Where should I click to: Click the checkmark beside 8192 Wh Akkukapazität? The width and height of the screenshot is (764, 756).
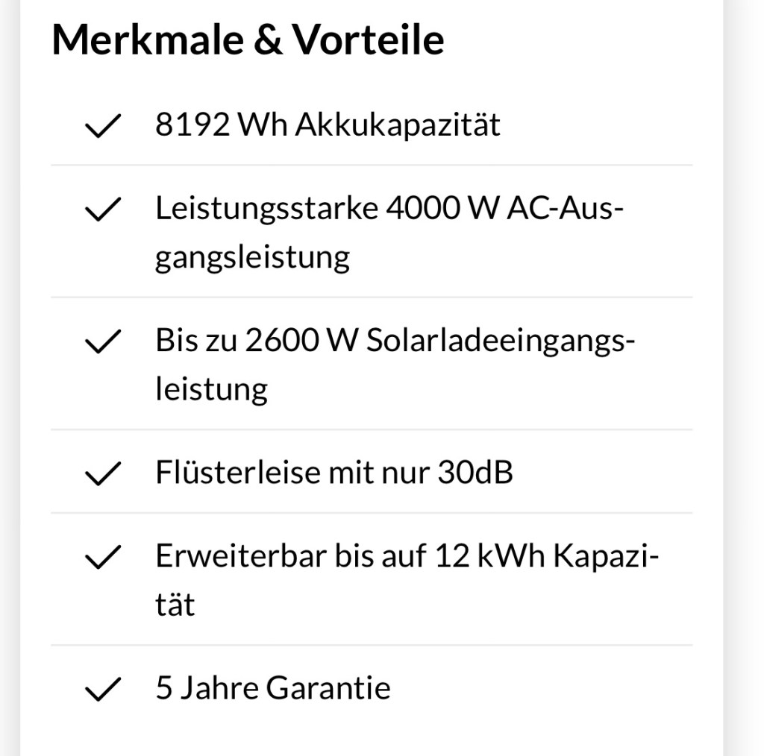(x=104, y=127)
